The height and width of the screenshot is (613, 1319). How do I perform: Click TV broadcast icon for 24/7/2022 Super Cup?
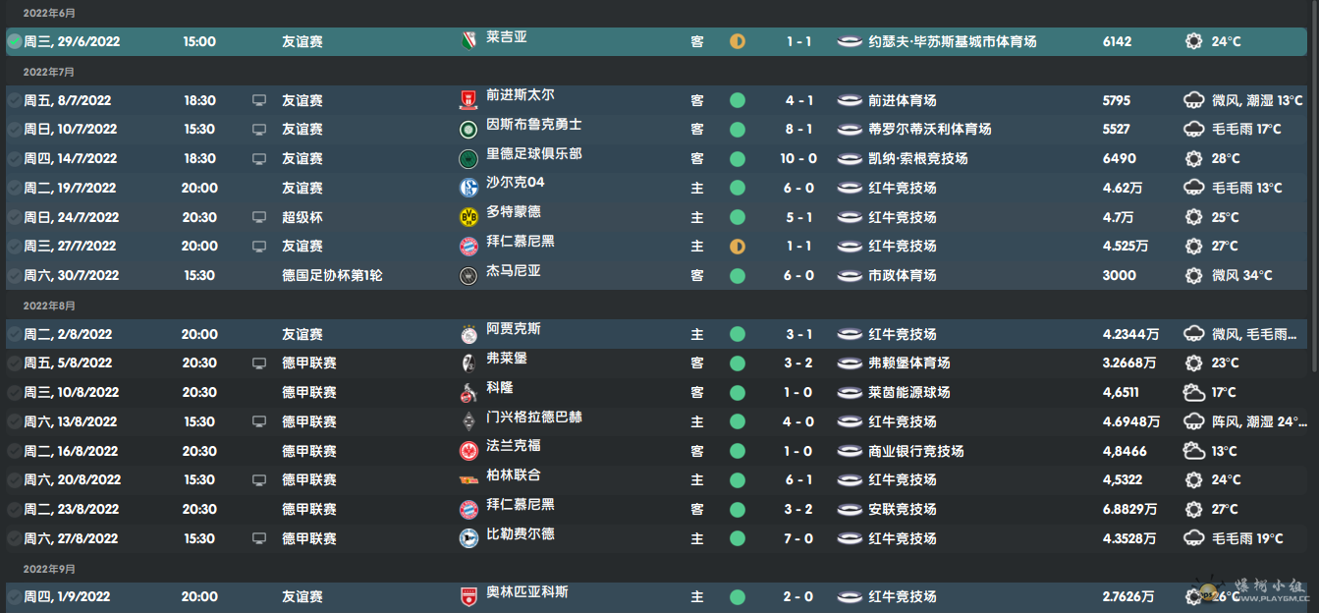259,217
